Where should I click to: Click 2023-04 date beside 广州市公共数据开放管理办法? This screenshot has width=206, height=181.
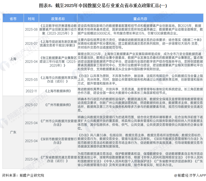(31, 123)
